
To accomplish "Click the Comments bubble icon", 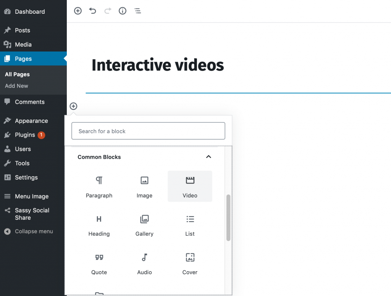I will coord(7,102).
